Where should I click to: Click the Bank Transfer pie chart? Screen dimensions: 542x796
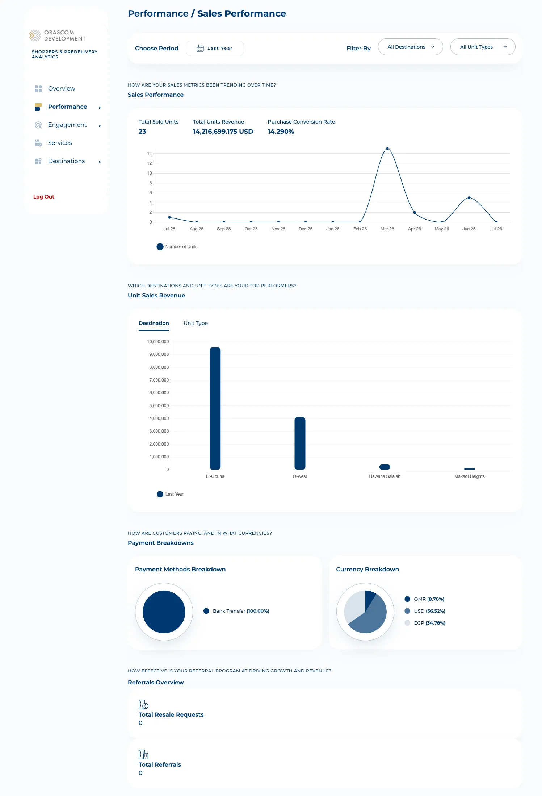coord(164,612)
